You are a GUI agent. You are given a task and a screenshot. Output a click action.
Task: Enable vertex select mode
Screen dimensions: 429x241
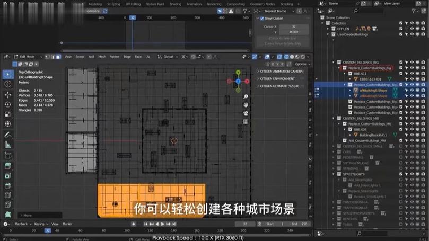pyautogui.click(x=47, y=57)
